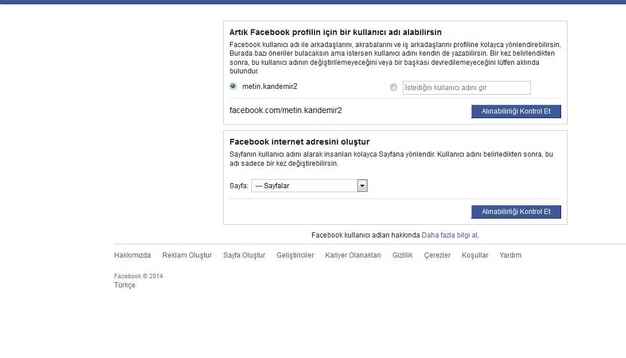
Task: Select the custom username radio button
Action: 394,87
